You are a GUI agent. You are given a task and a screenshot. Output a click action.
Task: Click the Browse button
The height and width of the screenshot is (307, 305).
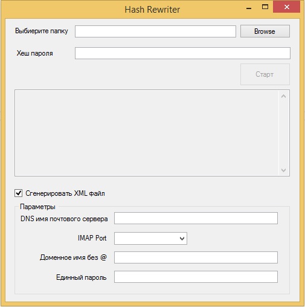pos(265,31)
